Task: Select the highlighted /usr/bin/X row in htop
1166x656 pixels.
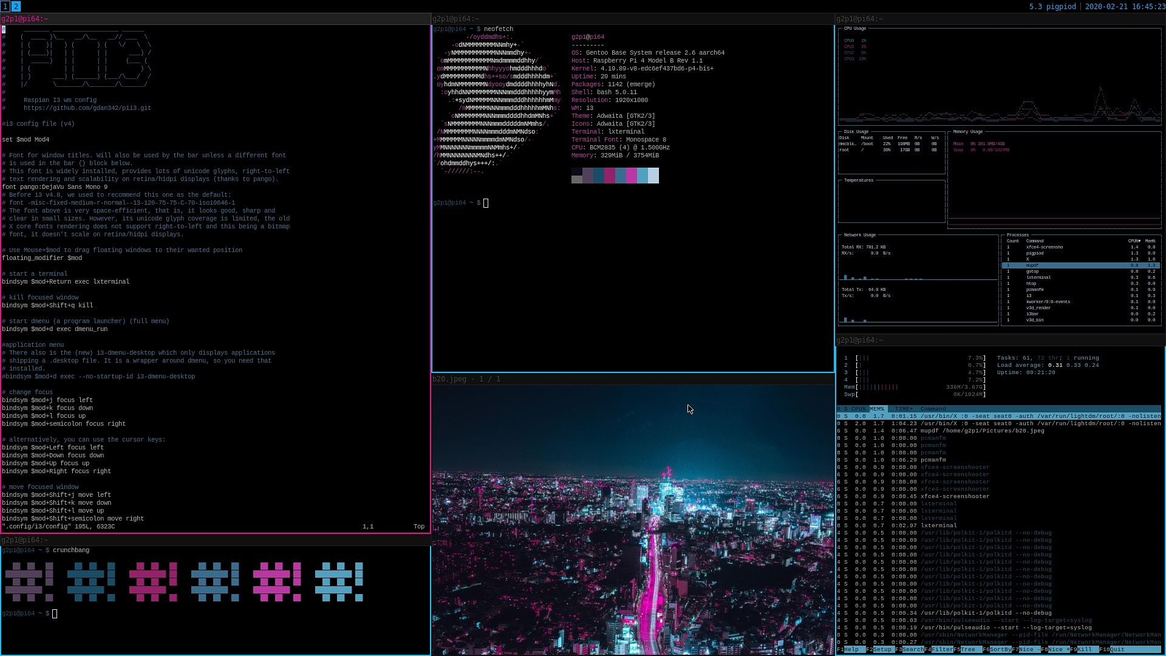Action: click(x=999, y=416)
